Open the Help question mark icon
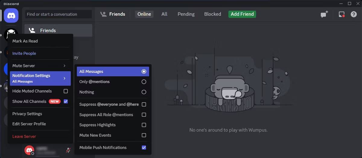 point(354,14)
